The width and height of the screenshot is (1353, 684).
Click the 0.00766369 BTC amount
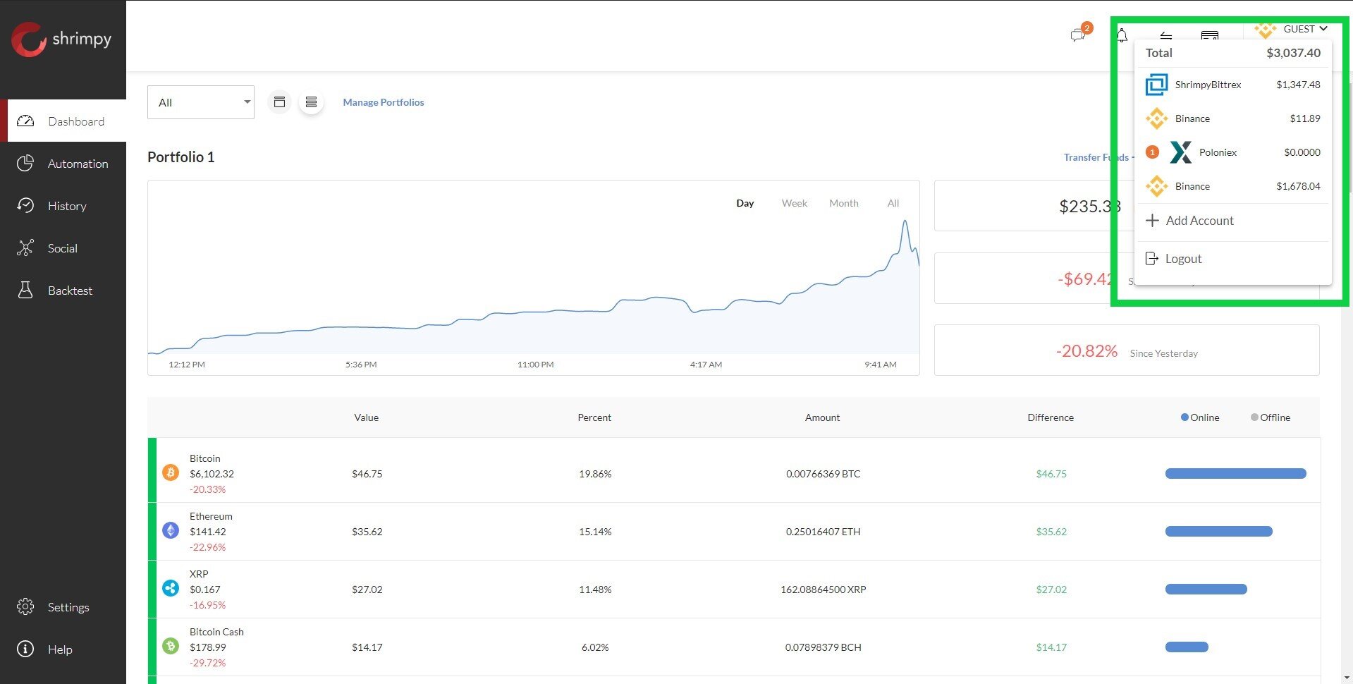click(823, 474)
